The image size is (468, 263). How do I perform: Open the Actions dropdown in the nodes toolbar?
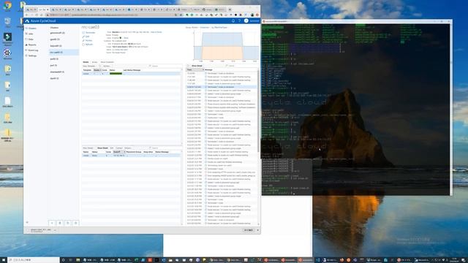point(107,66)
